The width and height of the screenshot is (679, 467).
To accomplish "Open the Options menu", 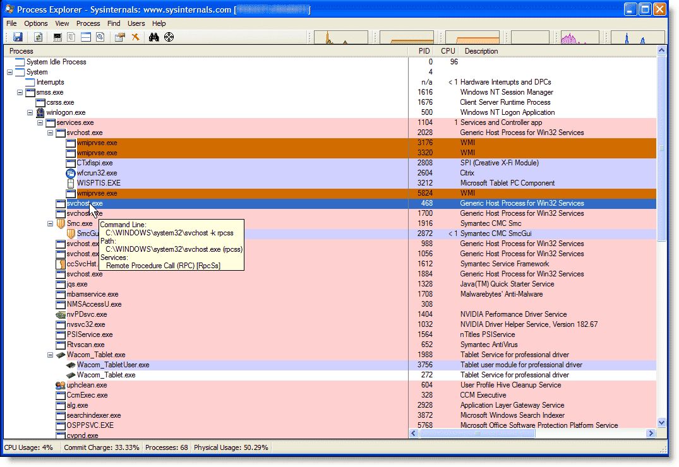I will coord(36,23).
